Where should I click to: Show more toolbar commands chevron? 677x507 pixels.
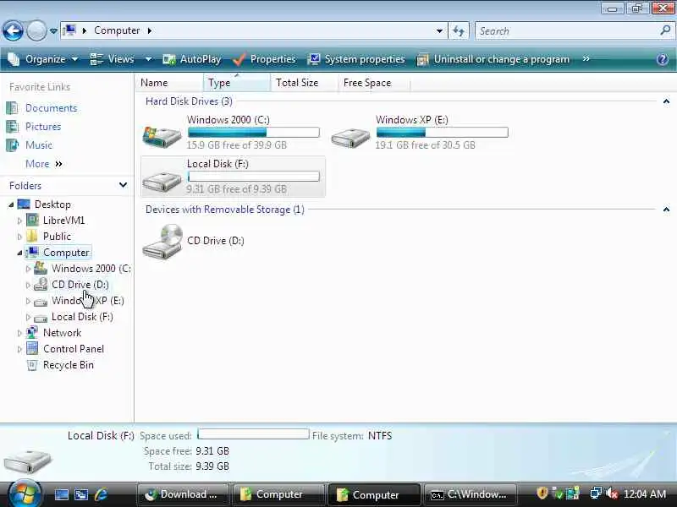coord(586,58)
